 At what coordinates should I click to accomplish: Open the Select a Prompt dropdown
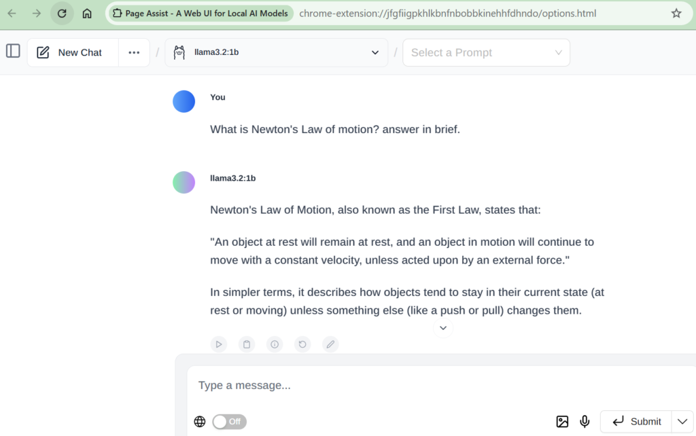pyautogui.click(x=486, y=53)
